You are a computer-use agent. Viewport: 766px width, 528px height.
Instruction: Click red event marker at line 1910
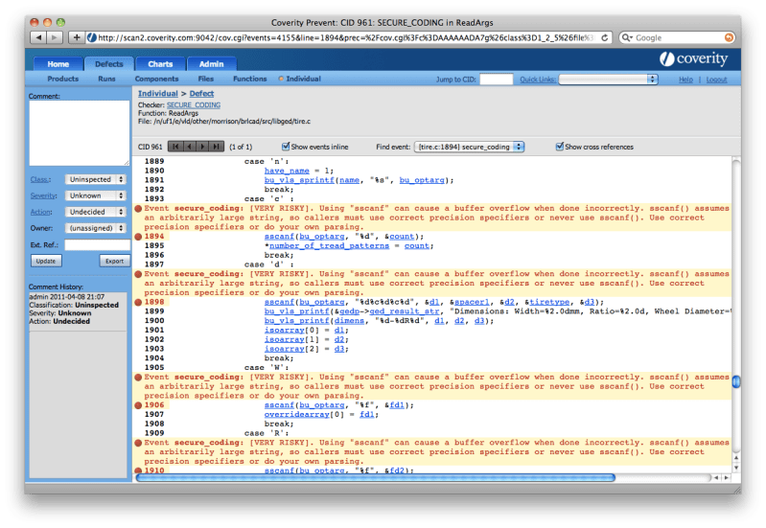click(138, 471)
